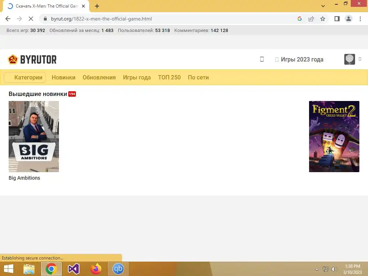Open Figment 2 Creed Valley cover

pos(334,137)
